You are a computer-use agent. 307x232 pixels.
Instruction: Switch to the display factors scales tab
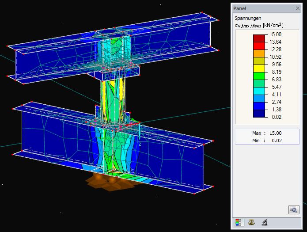pyautogui.click(x=251, y=222)
